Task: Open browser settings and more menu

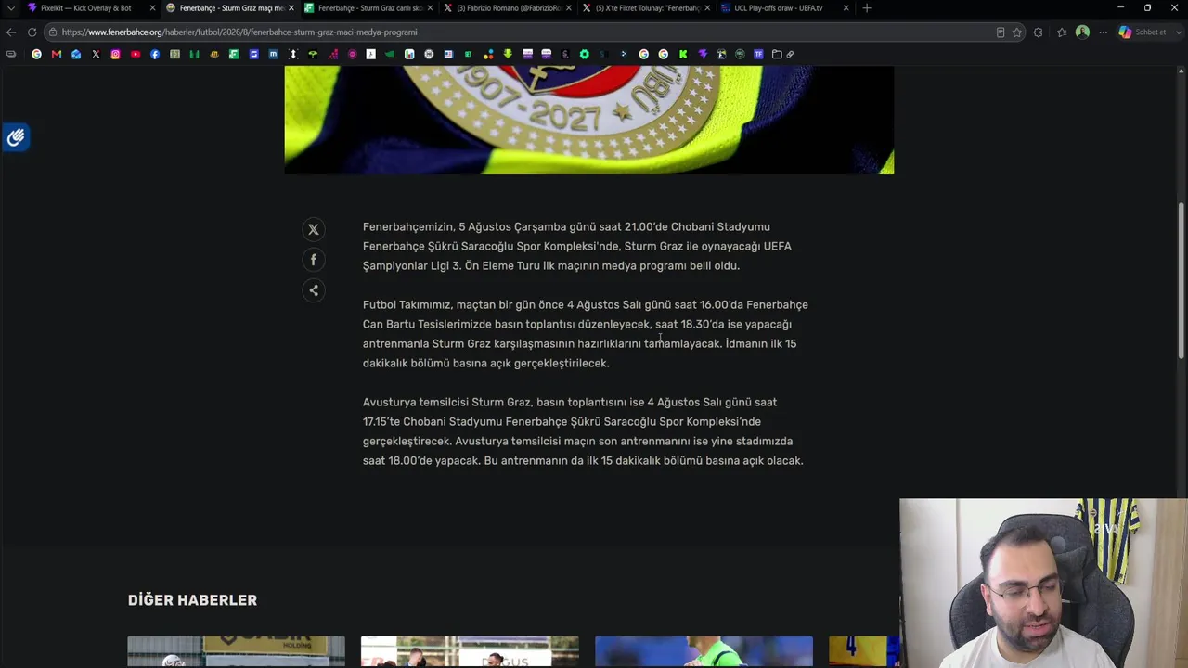Action: 1103,32
